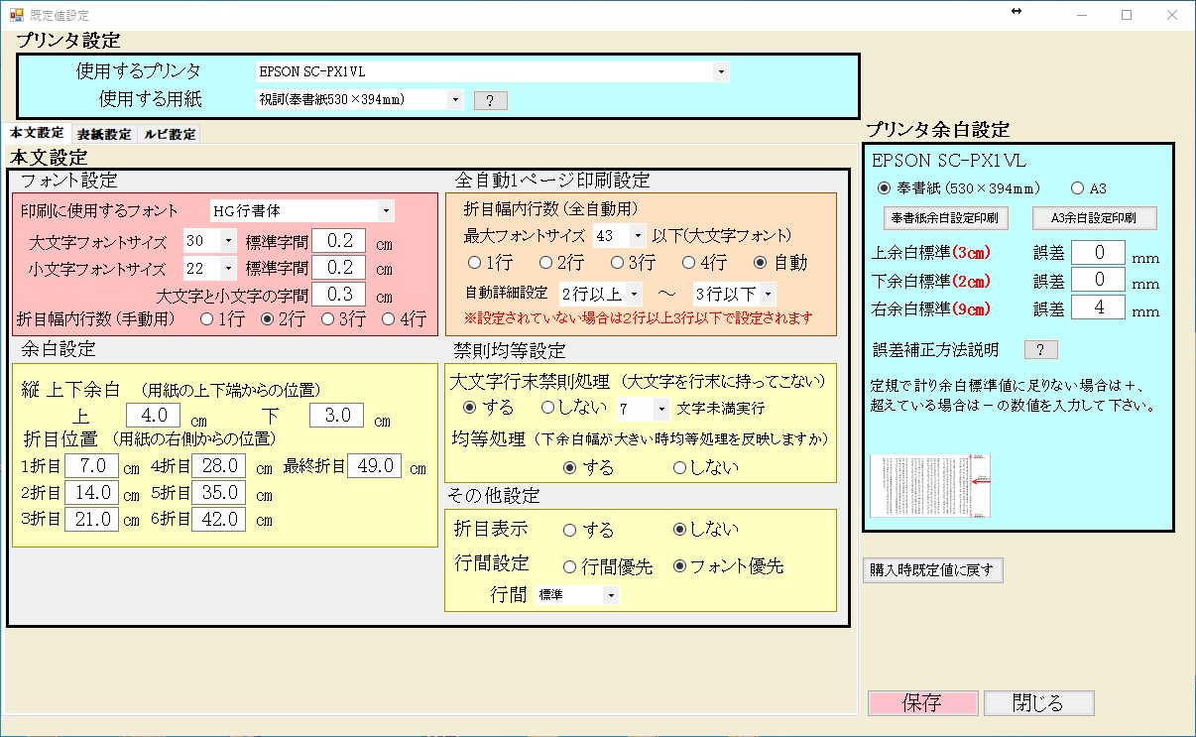Image resolution: width=1196 pixels, height=737 pixels.
Task: Switch to ルビ設定 tab
Action: point(170,134)
